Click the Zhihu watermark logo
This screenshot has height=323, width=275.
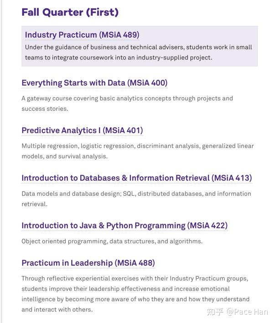coord(215,312)
